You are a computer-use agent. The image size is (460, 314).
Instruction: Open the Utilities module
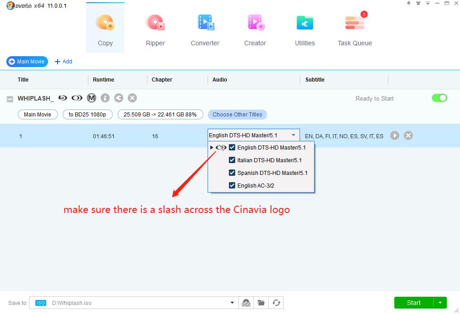pos(305,30)
